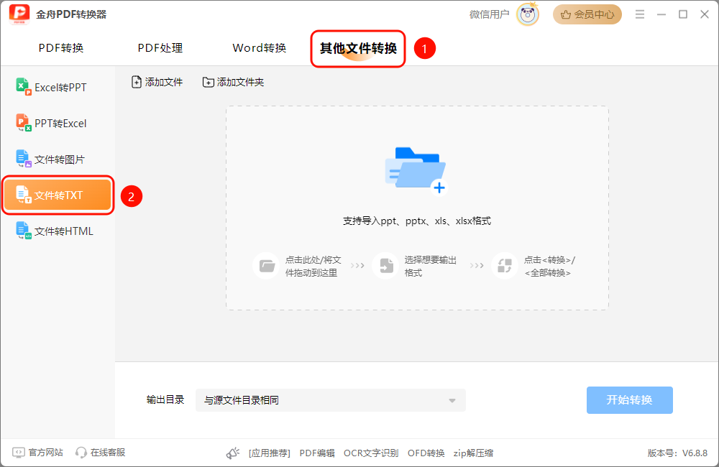Click the output format step icon
The width and height of the screenshot is (719, 467).
point(386,266)
